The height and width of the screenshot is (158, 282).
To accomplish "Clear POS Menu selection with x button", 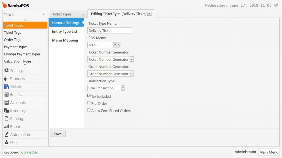I will (119, 45).
